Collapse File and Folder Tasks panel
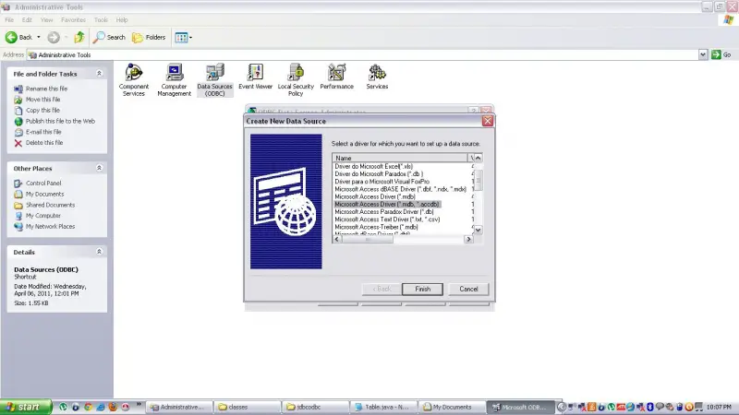 99,74
